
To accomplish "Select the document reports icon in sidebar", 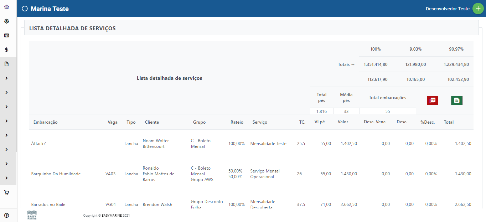I will pos(6,64).
